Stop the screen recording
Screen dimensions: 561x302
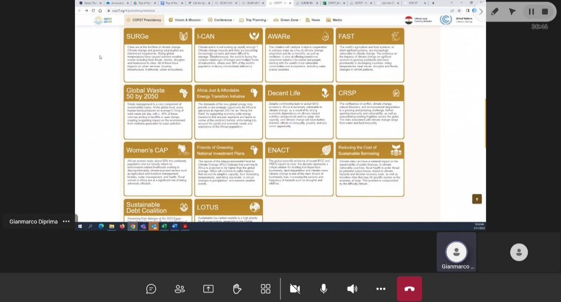[x=545, y=11]
